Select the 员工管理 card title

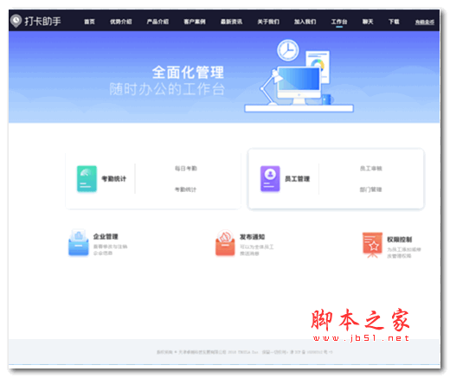pyautogui.click(x=298, y=179)
